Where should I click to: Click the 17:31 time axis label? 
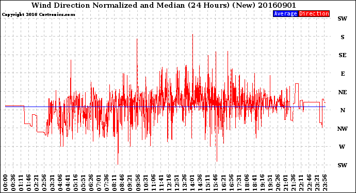(x=239, y=183)
